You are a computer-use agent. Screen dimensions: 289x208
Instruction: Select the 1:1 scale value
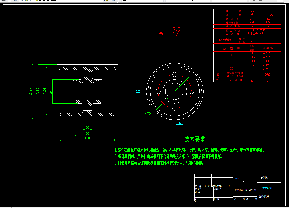point(253,194)
